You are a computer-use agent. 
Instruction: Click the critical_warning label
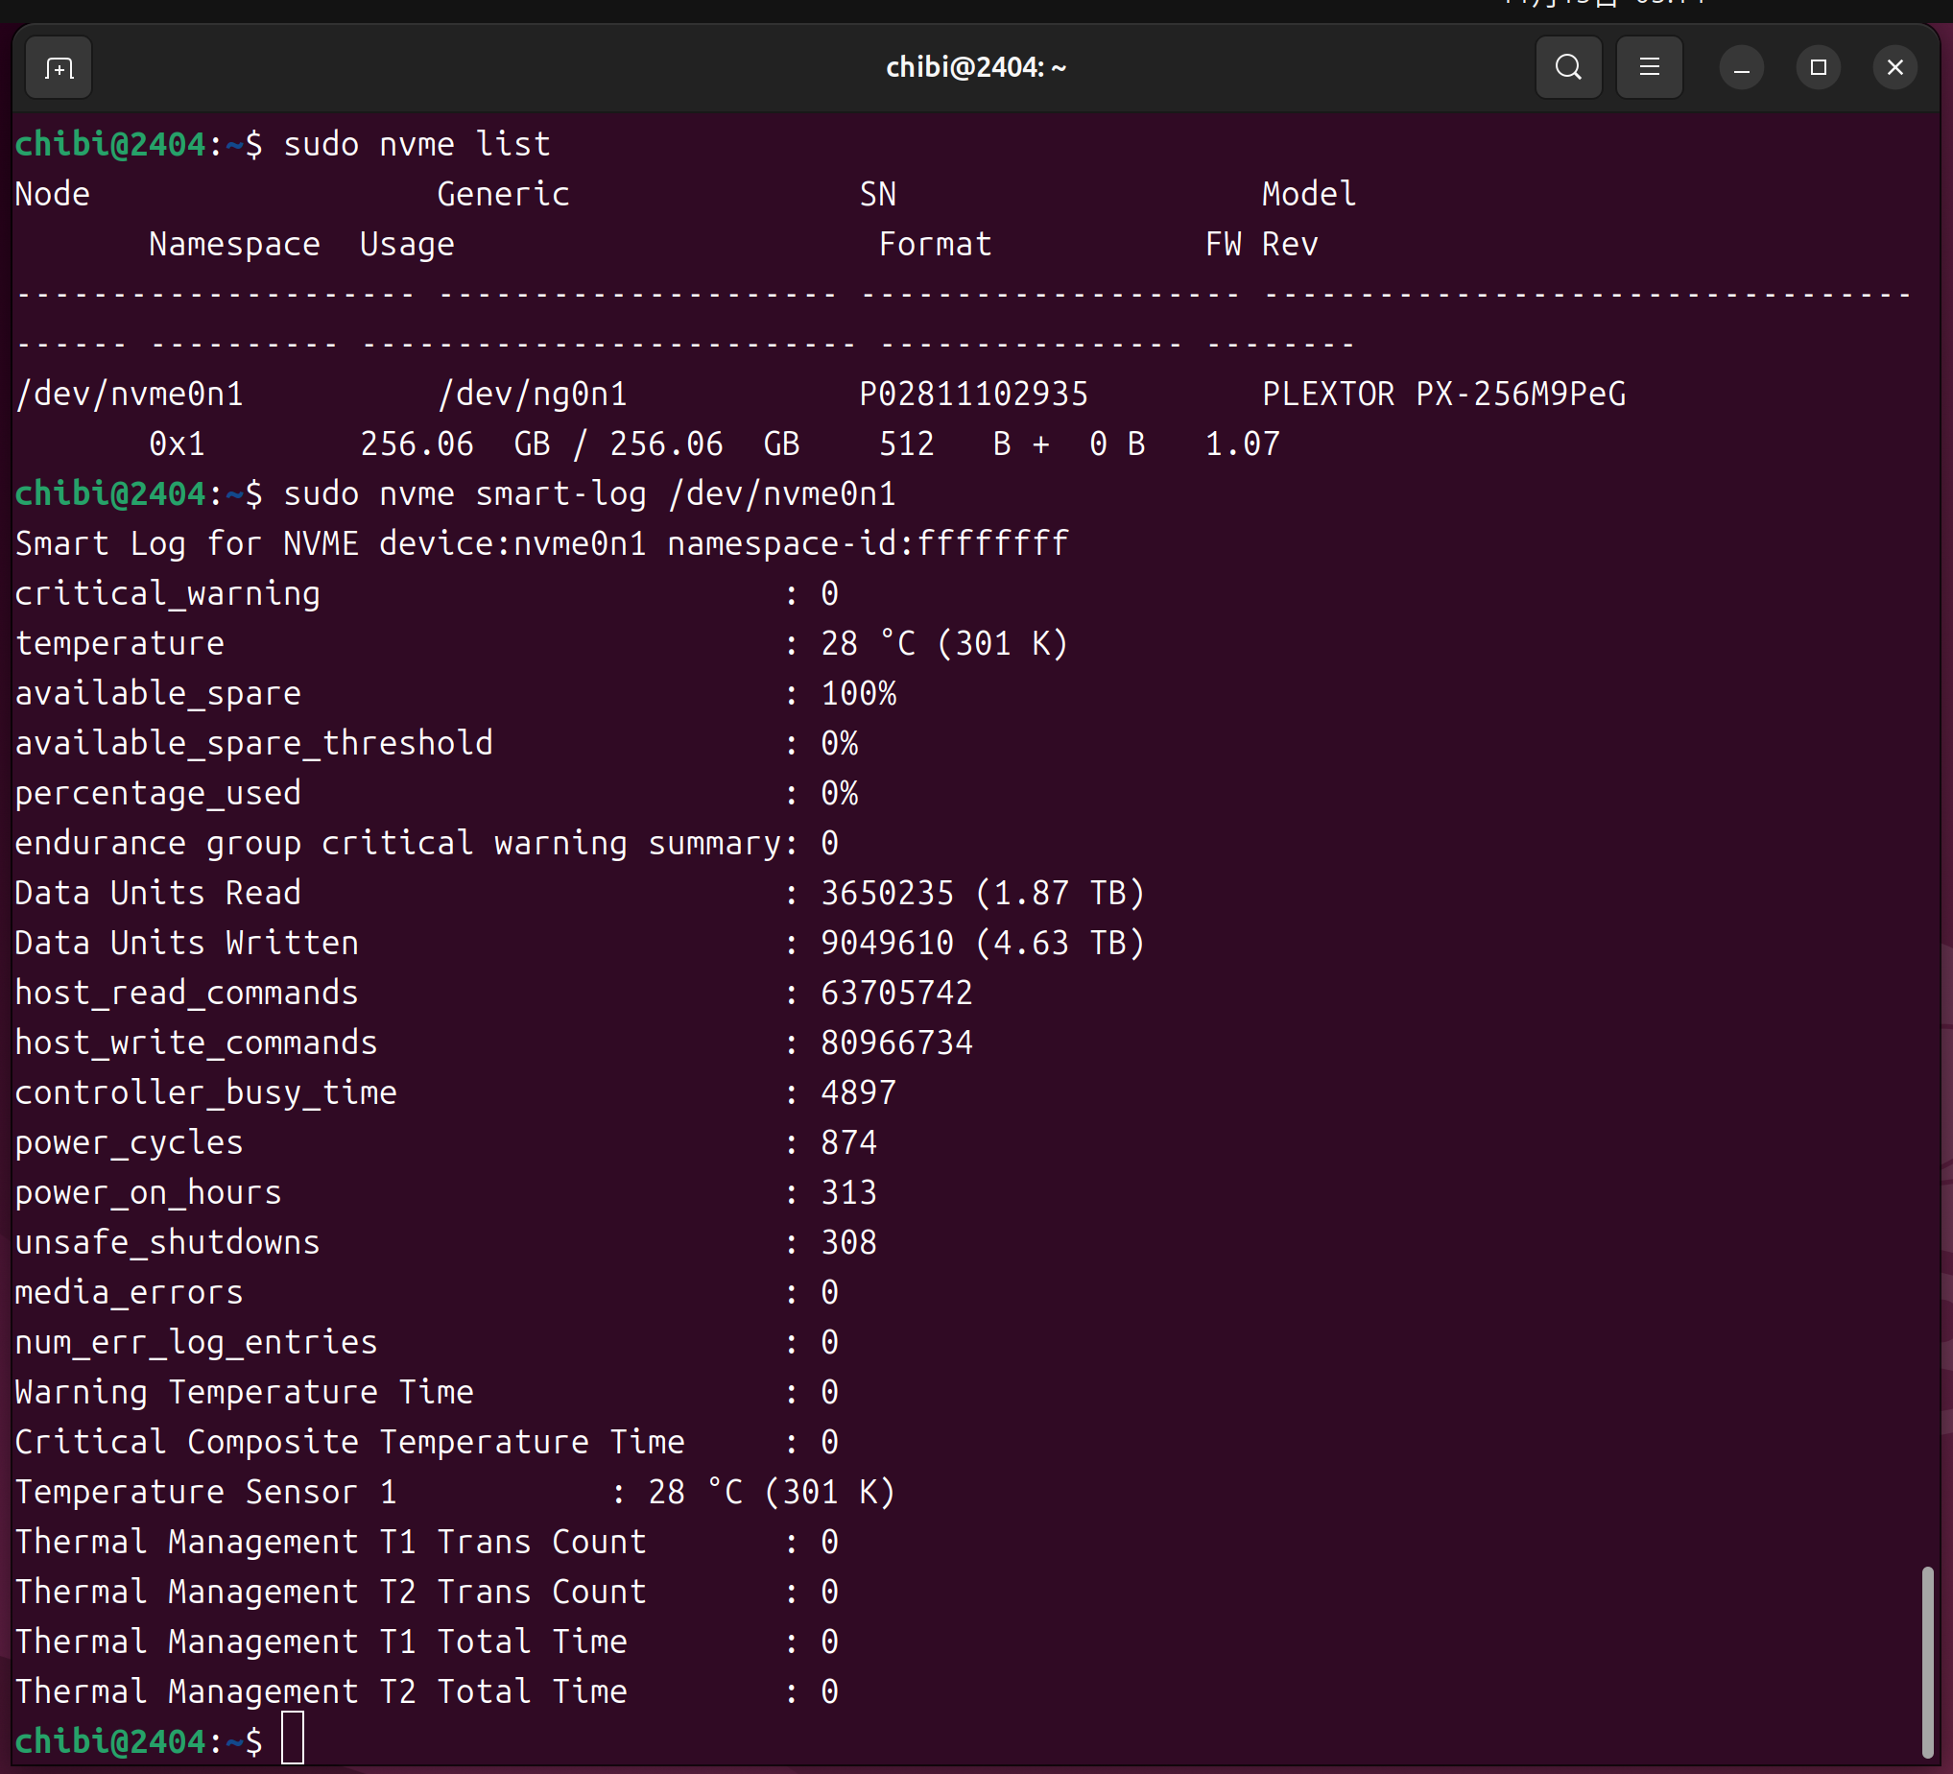168,594
